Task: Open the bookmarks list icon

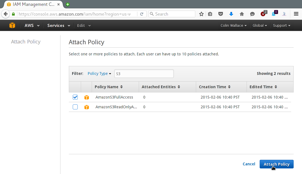Action: pos(210,14)
